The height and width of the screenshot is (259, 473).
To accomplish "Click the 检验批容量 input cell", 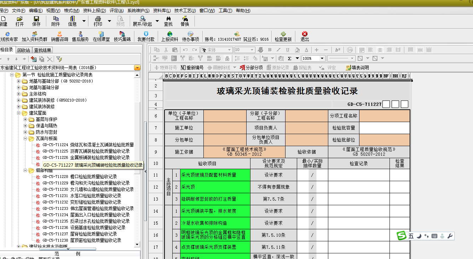I will pos(384,128).
